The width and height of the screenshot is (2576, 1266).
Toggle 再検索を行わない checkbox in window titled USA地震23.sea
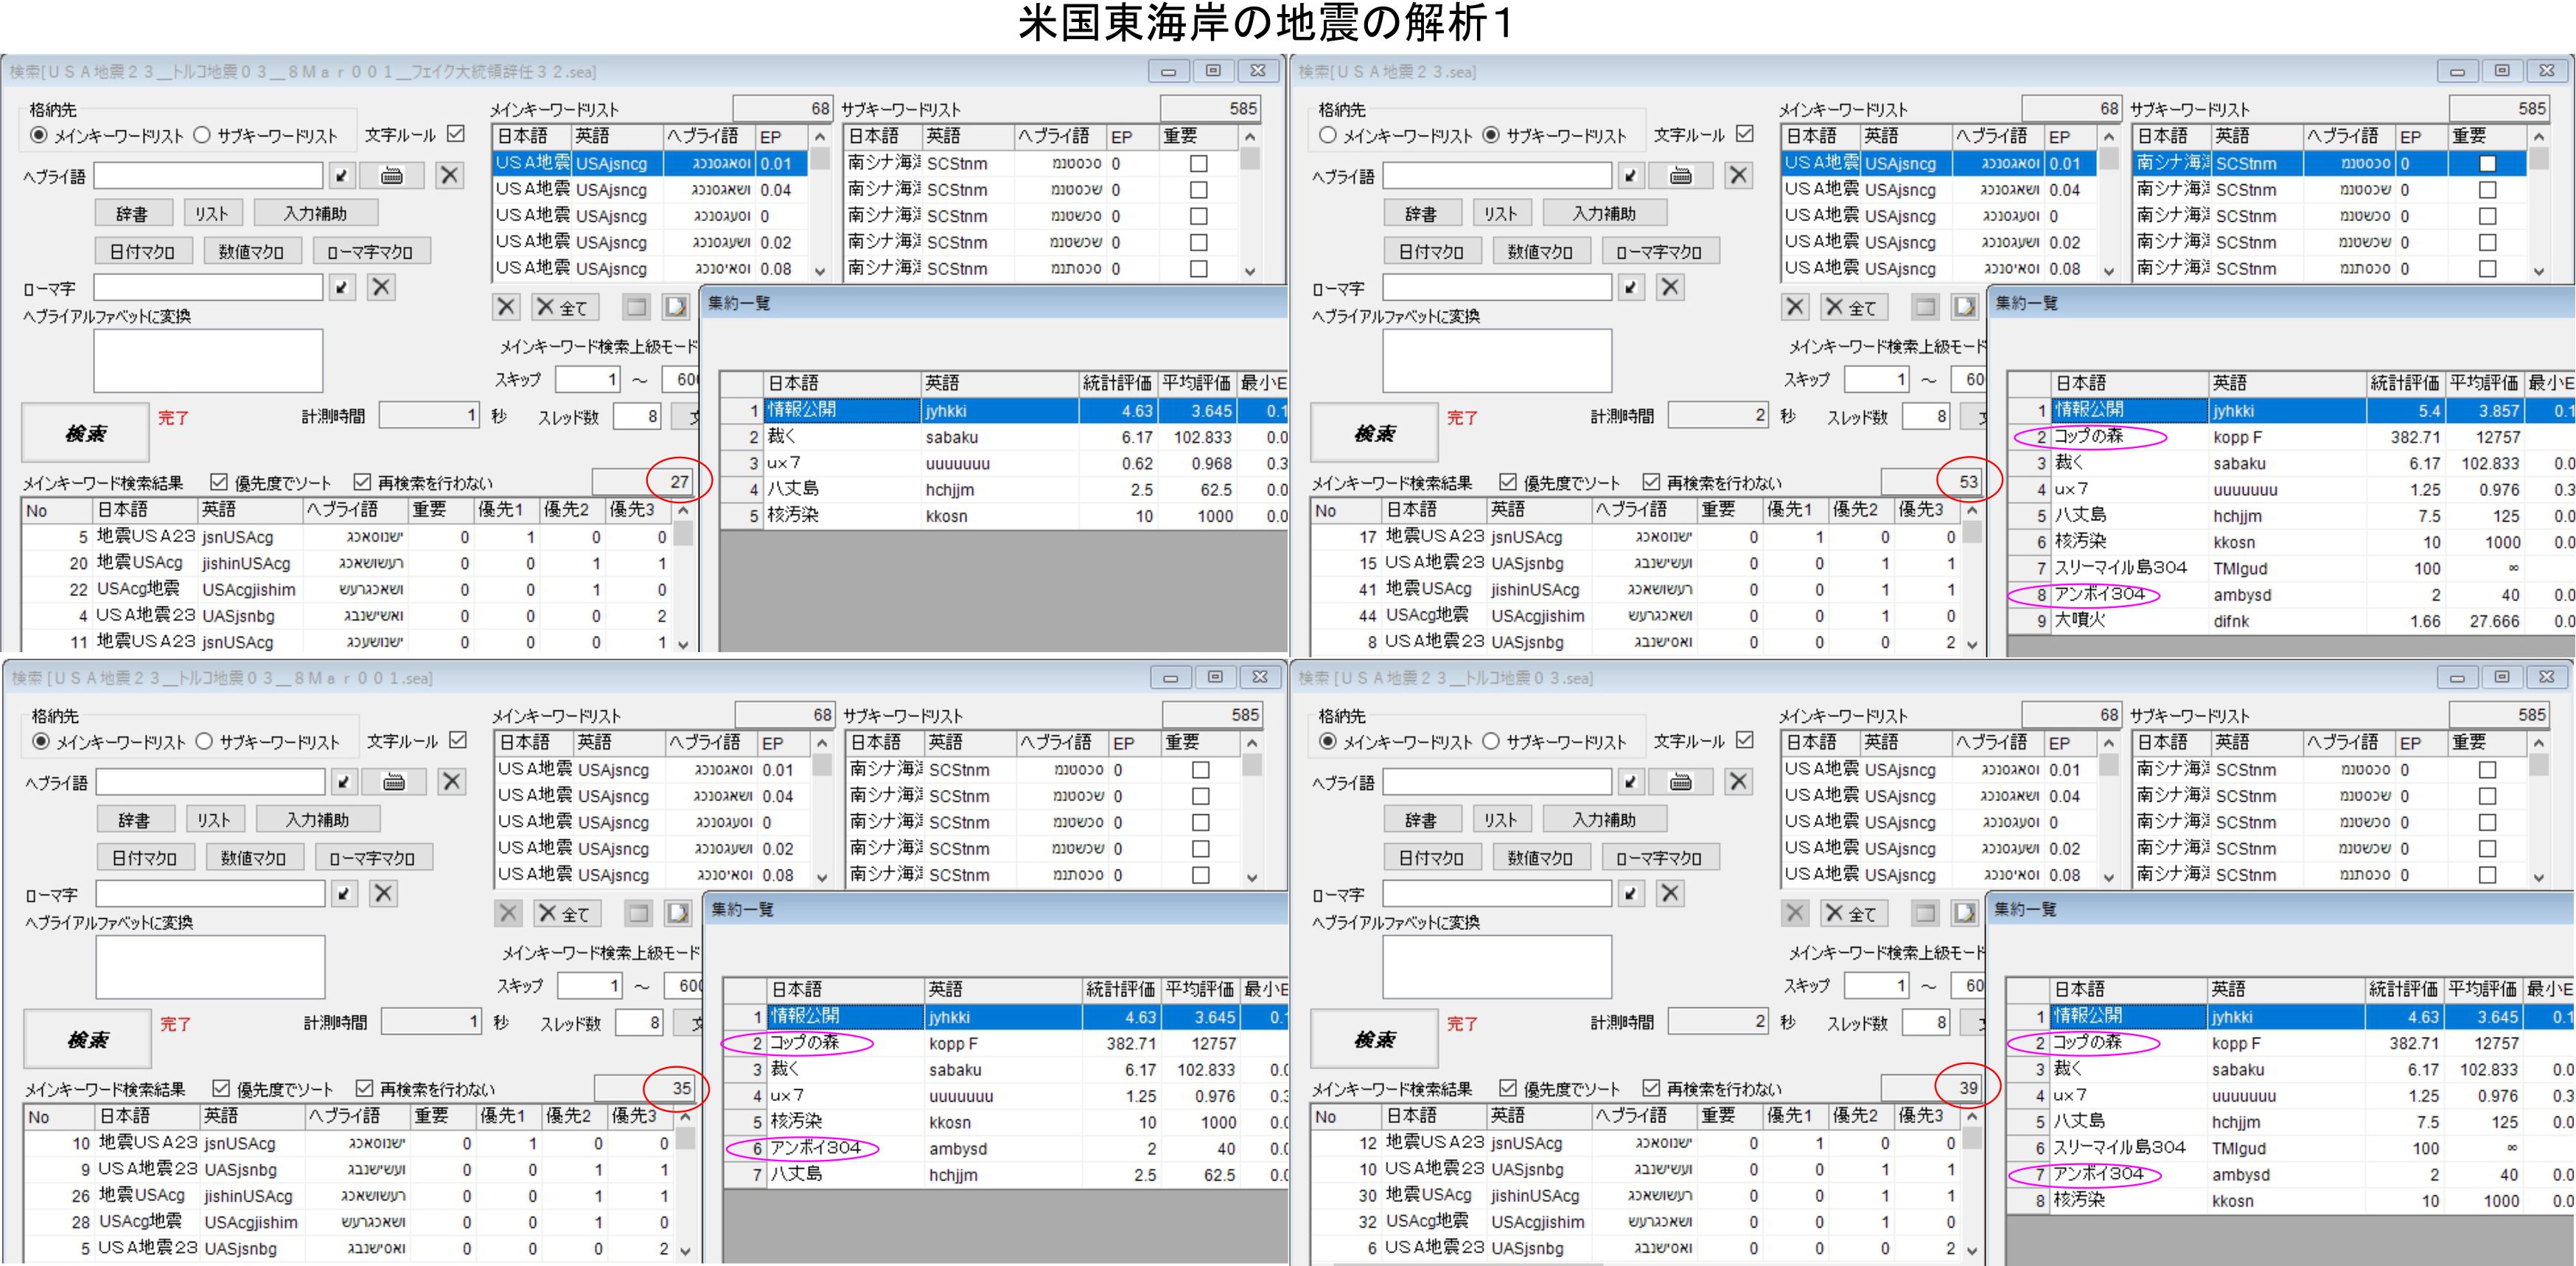coord(1651,483)
